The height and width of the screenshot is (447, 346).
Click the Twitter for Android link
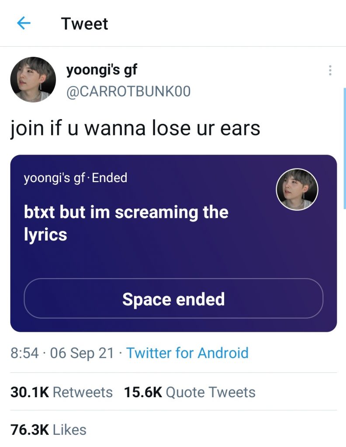(x=187, y=353)
